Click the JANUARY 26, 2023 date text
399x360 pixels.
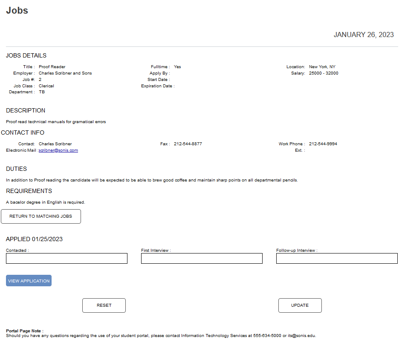point(363,35)
